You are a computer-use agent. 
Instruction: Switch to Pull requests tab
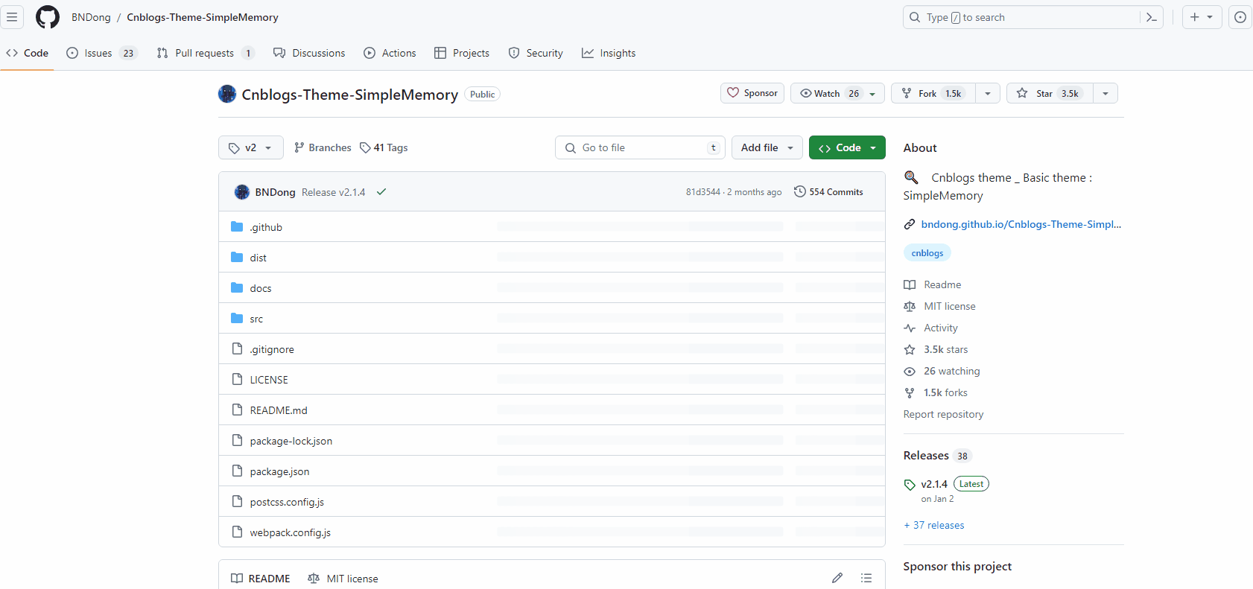[206, 53]
